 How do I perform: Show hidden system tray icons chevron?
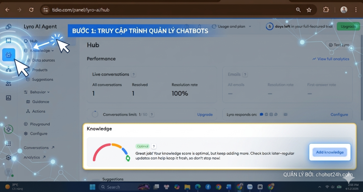coord(319,187)
